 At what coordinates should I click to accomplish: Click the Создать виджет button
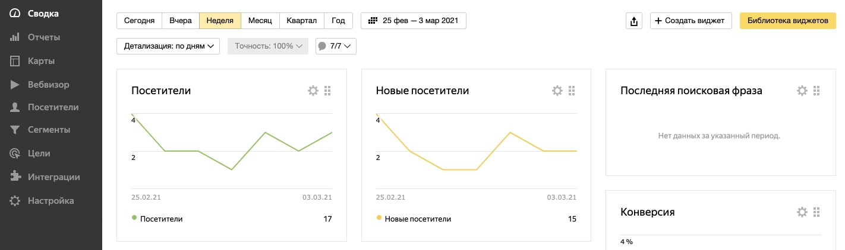point(690,21)
